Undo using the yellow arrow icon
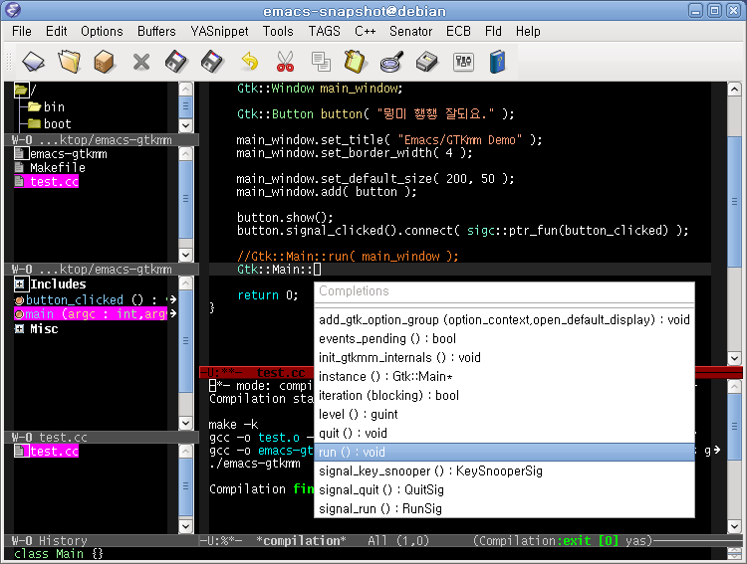The height and width of the screenshot is (564, 747). [249, 62]
